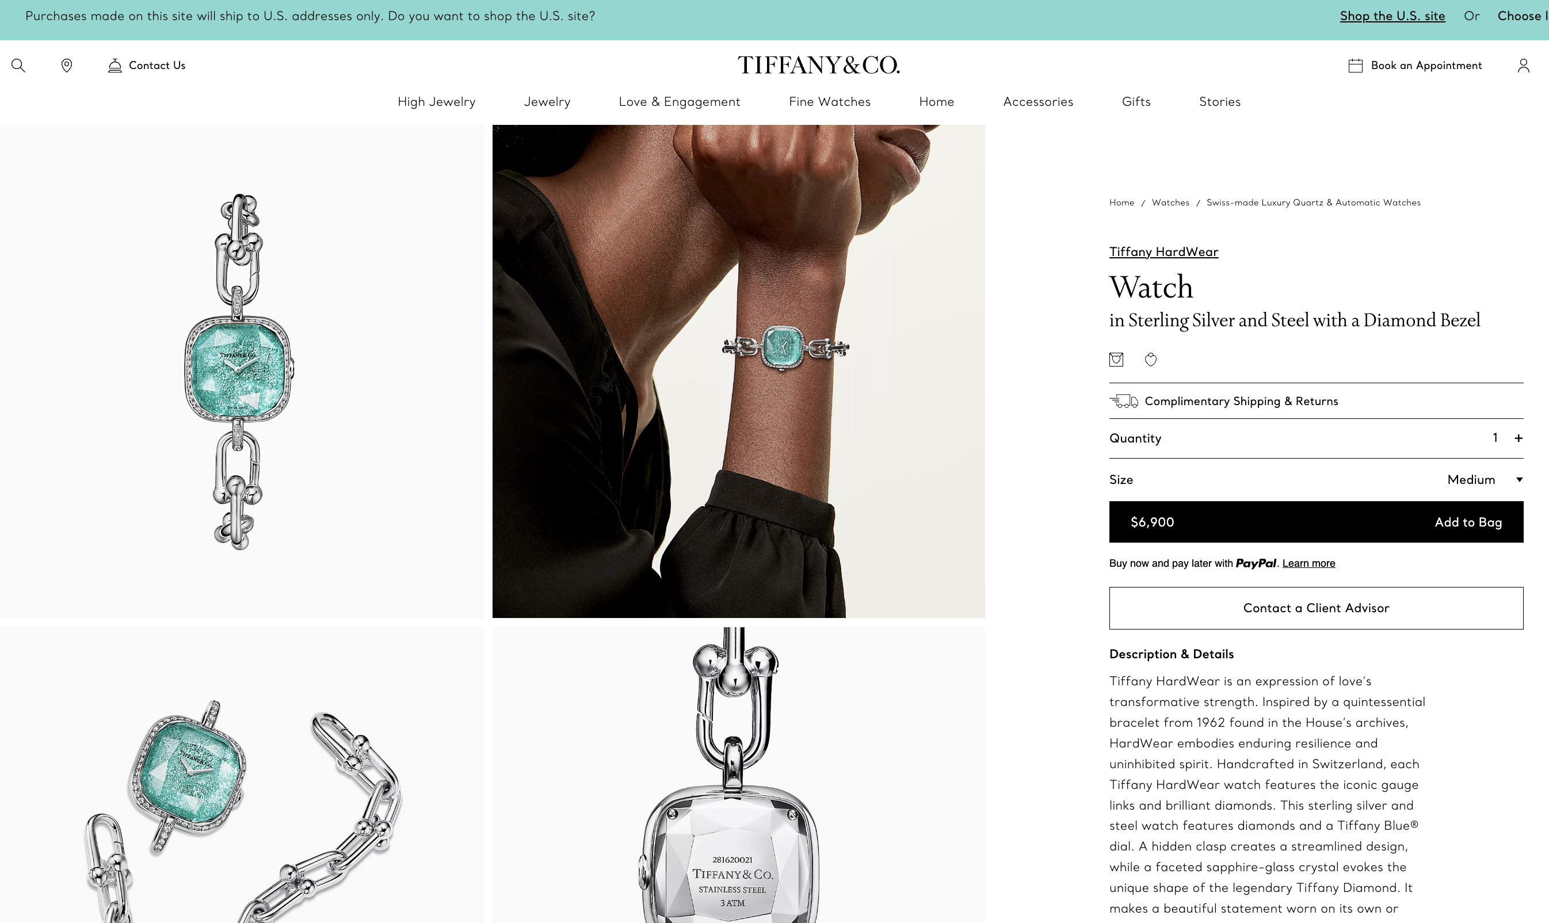Viewport: 1549px width, 923px height.
Task: Open the Tiffany HardWear collection link
Action: pos(1163,252)
